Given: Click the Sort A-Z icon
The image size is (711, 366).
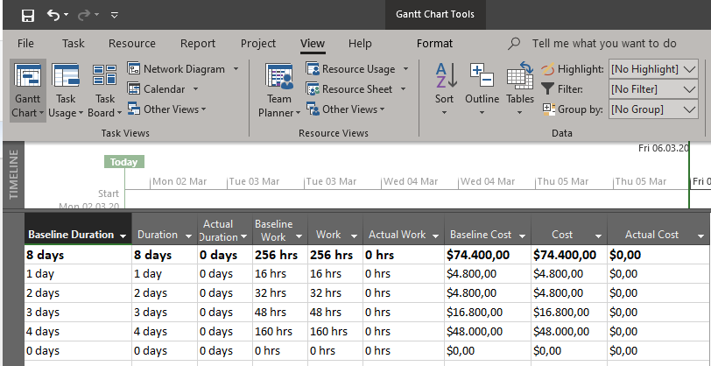Looking at the screenshot, I should tap(445, 78).
